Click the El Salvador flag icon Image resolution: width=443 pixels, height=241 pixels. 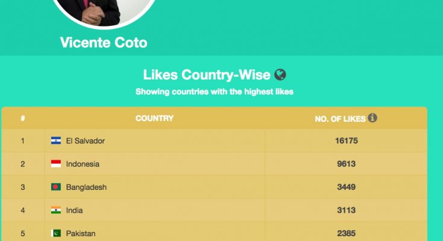pos(56,140)
